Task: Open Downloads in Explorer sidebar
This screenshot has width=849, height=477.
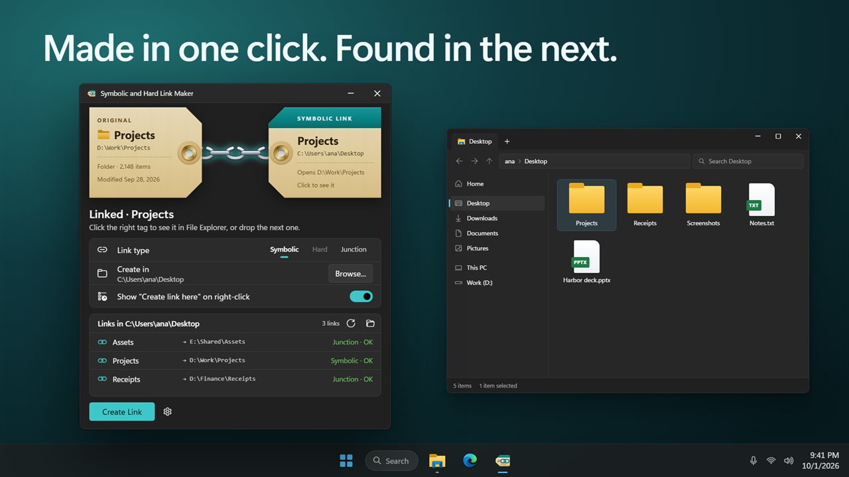Action: pyautogui.click(x=497, y=218)
